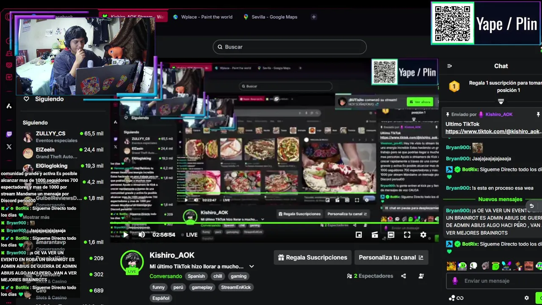The height and width of the screenshot is (305, 542).
Task: Click the white skull emote in emote bar
Action: (x=473, y=266)
